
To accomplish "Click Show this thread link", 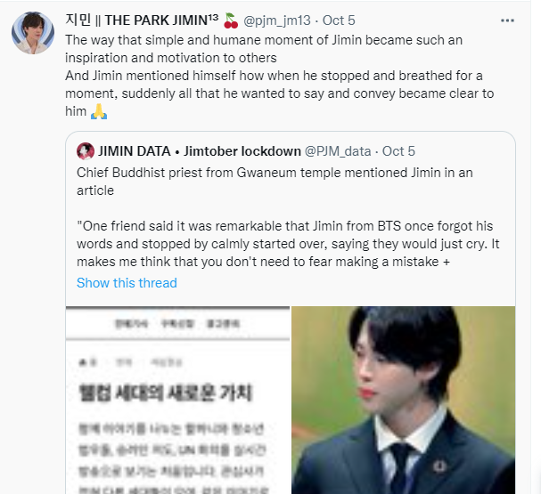I will pyautogui.click(x=127, y=283).
